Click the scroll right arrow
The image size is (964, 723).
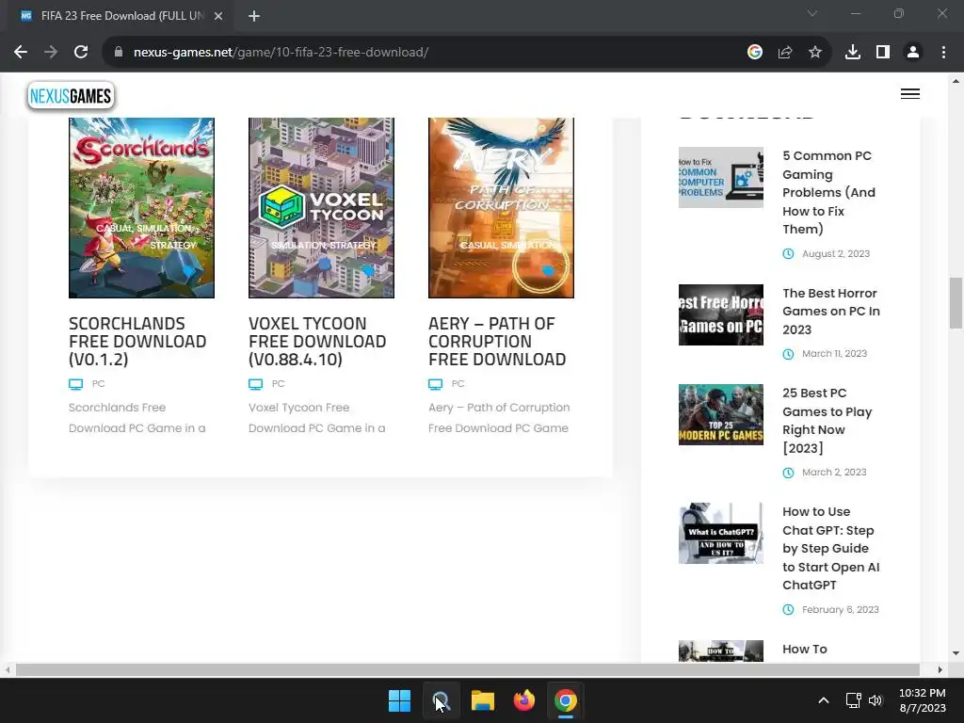tap(940, 669)
